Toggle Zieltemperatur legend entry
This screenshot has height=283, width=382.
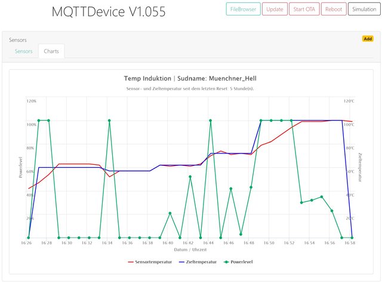pyautogui.click(x=198, y=262)
